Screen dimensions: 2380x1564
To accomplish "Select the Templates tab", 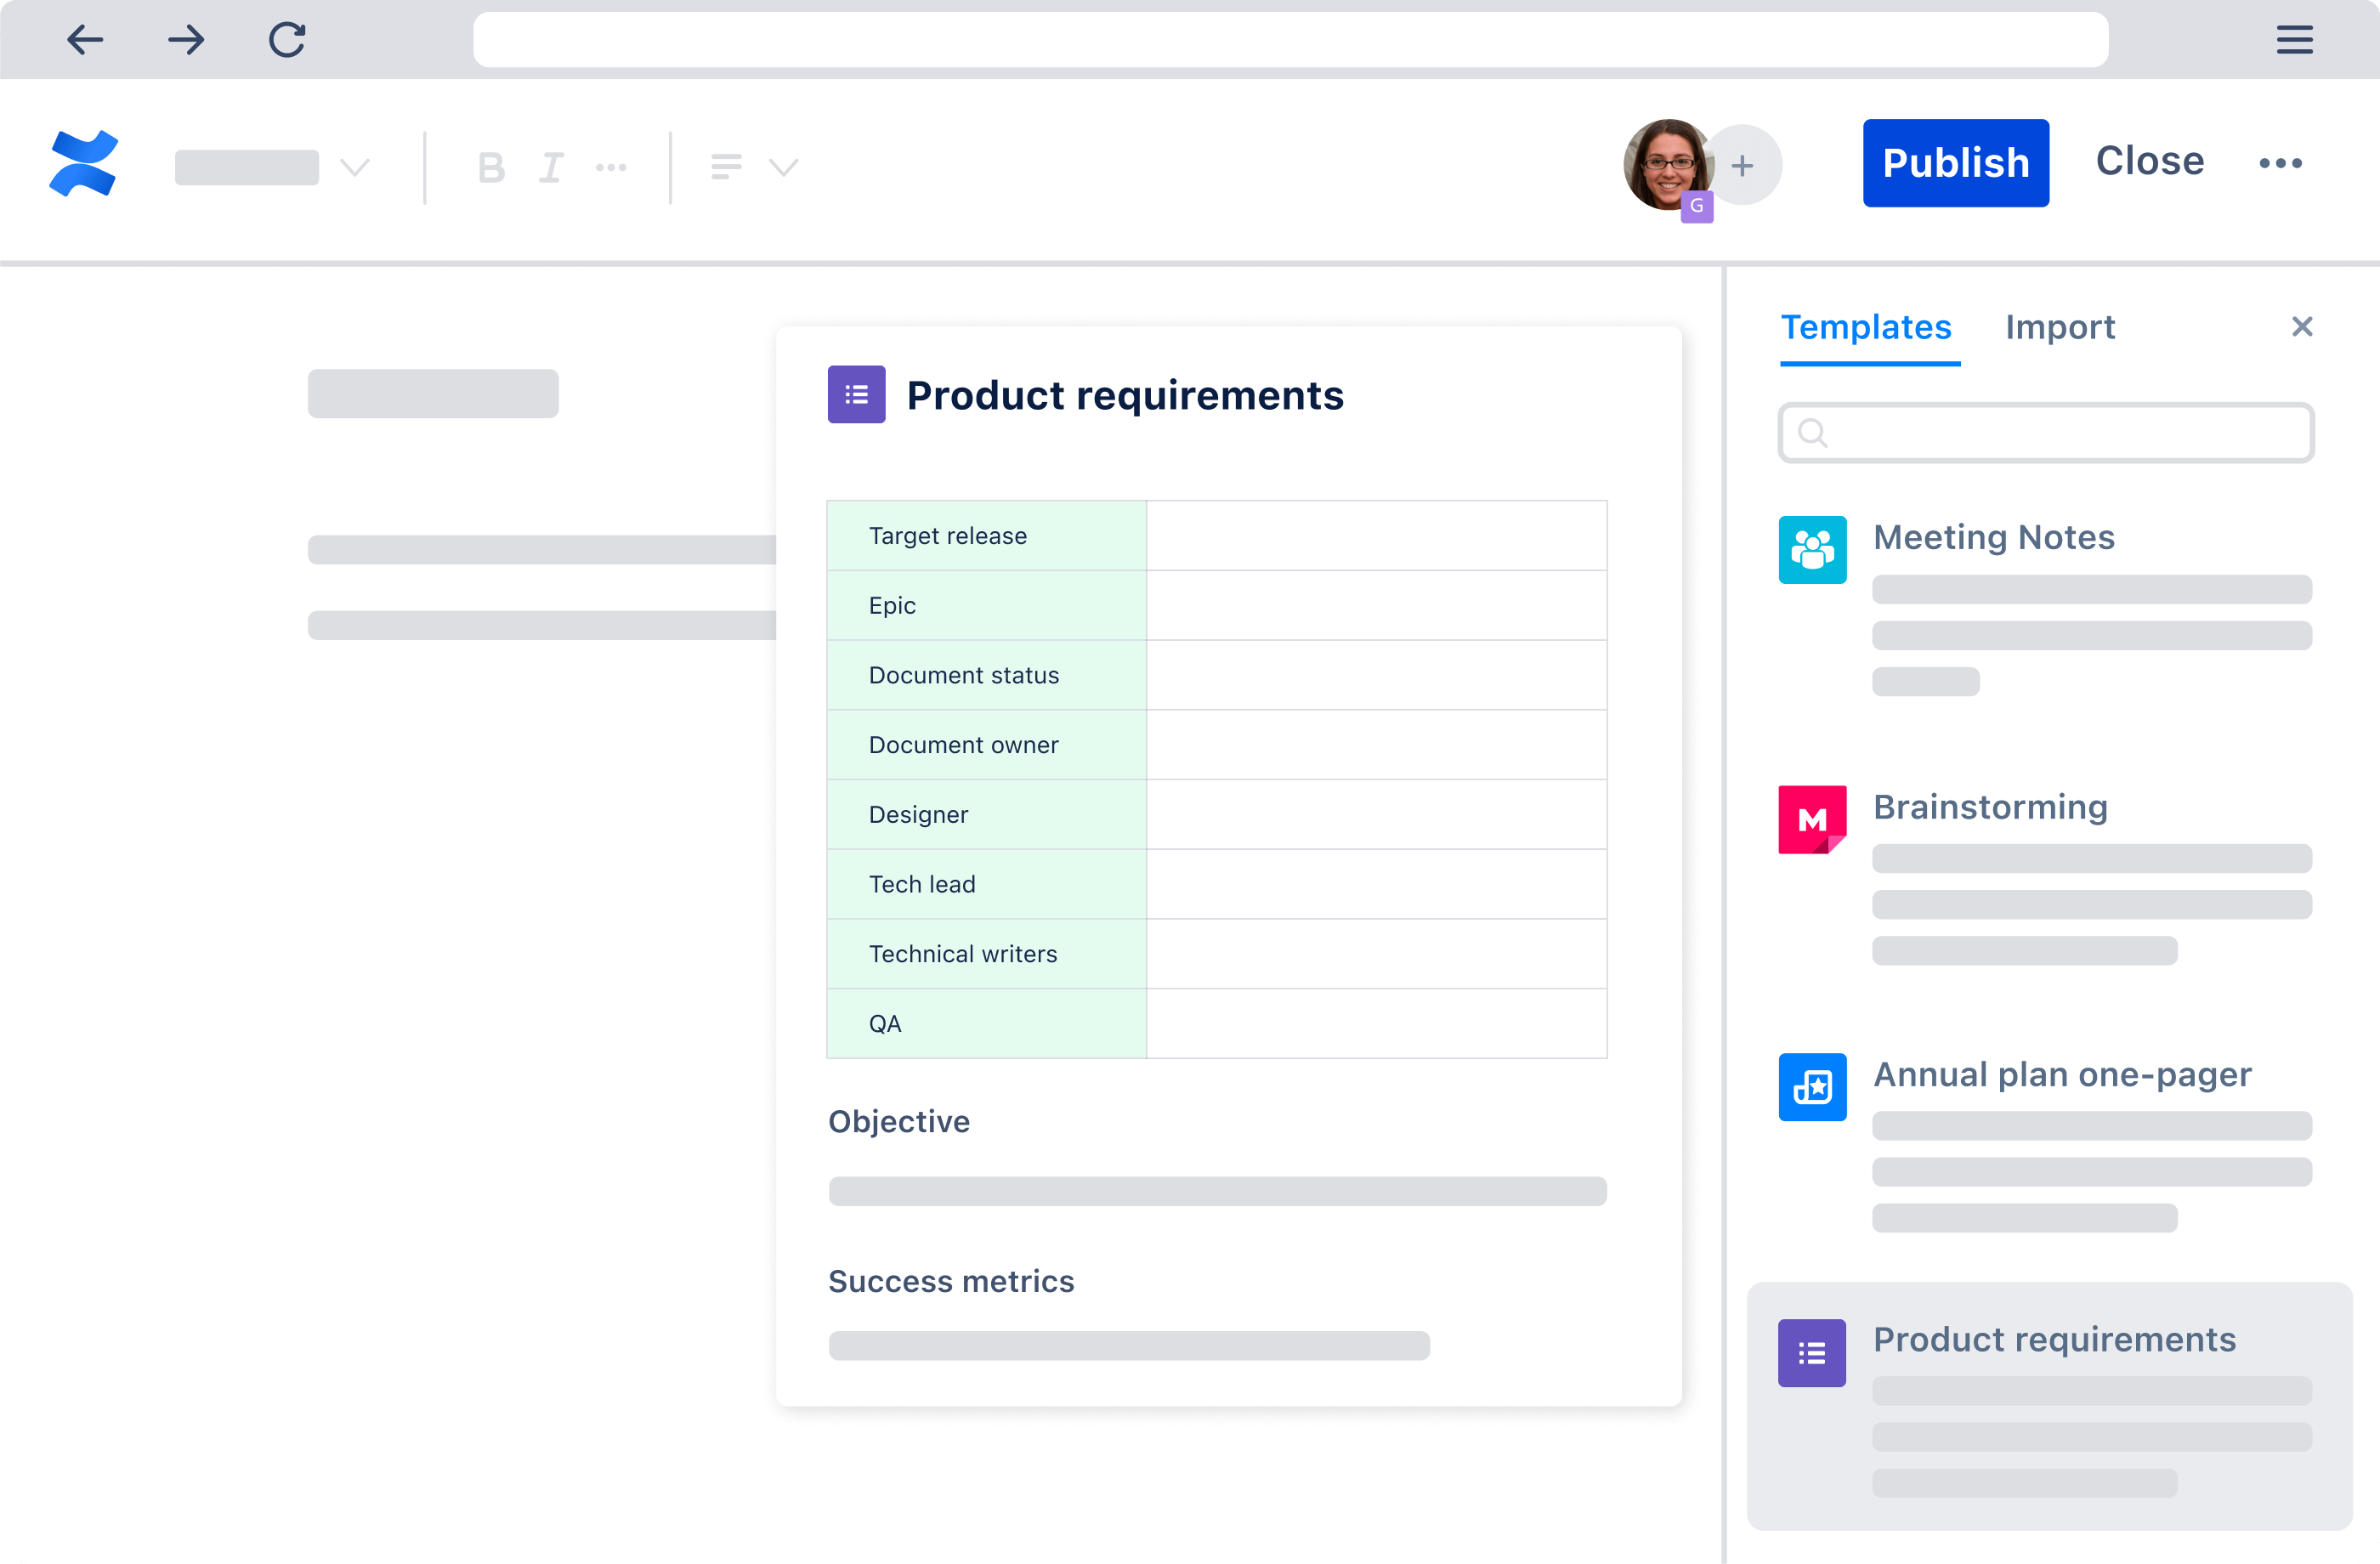I will 1866,328.
